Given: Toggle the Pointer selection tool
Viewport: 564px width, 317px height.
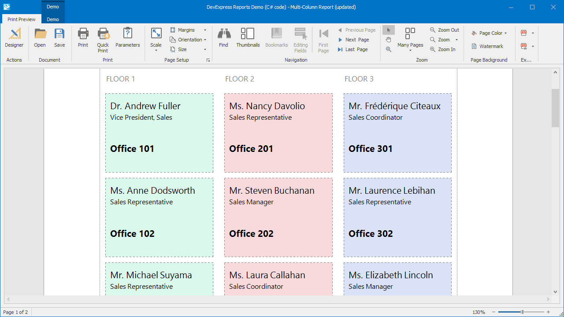Looking at the screenshot, I should [388, 30].
